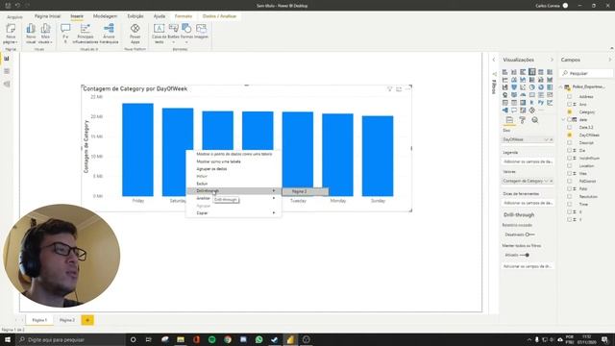The width and height of the screenshot is (615, 346).
Task: Open the Formas ribbon option
Action: (186, 34)
